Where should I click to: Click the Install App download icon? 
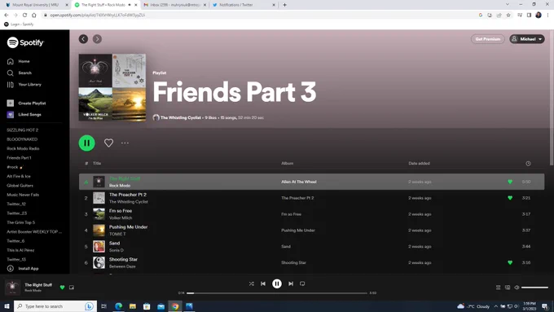11,269
